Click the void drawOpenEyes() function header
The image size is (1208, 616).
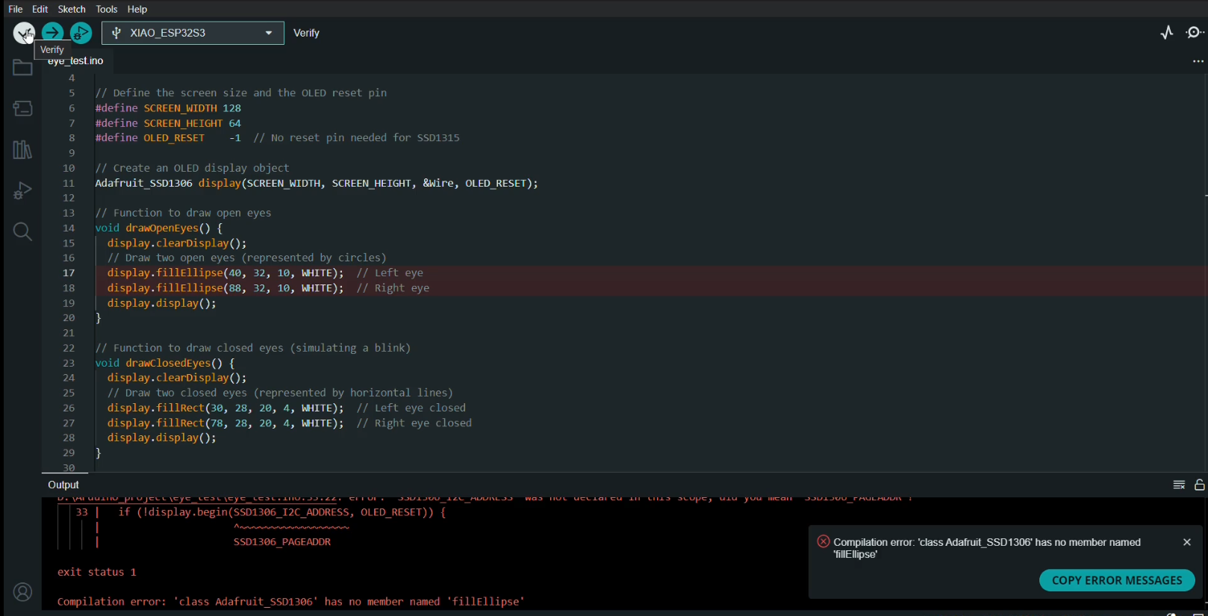[159, 228]
